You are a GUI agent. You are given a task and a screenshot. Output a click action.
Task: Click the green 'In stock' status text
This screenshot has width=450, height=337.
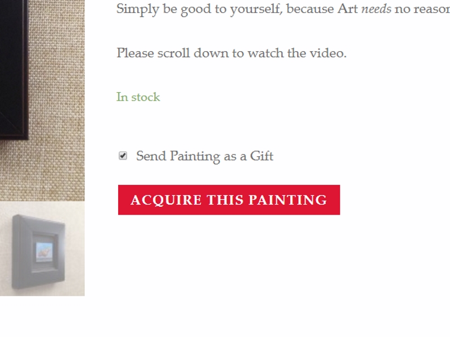tap(138, 97)
